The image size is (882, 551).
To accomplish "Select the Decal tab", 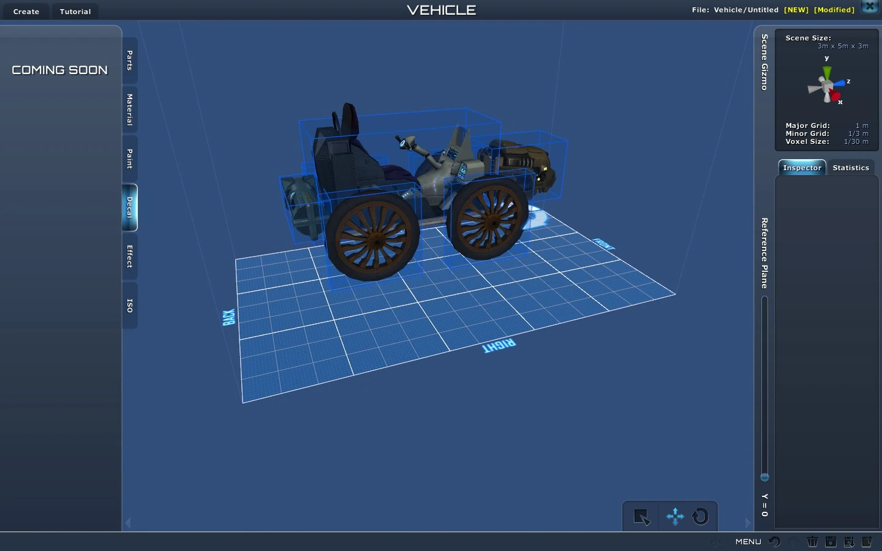I will point(130,208).
